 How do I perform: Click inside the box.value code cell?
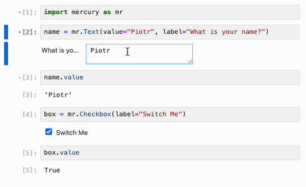pos(170,153)
